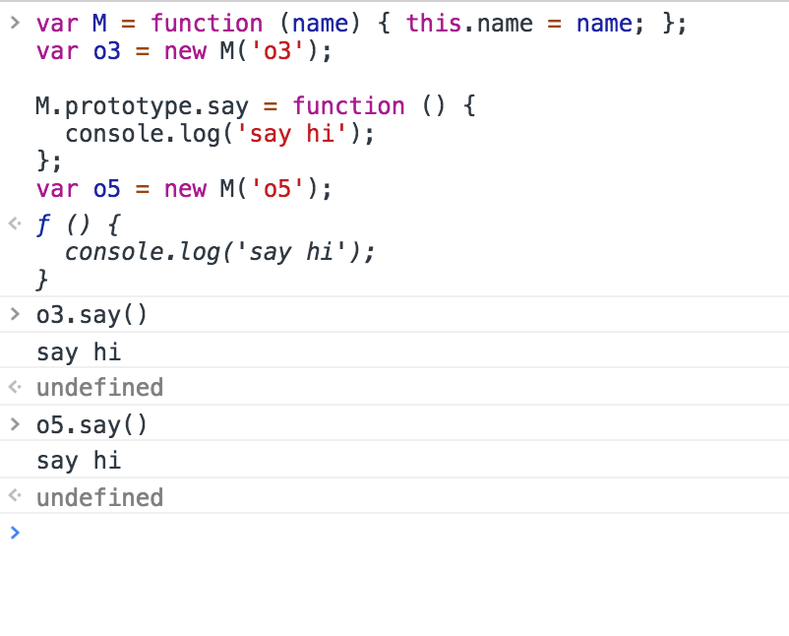Screen dimensions: 789x636
Task: Click the input chevron beside o5.say()
Action: coord(15,424)
